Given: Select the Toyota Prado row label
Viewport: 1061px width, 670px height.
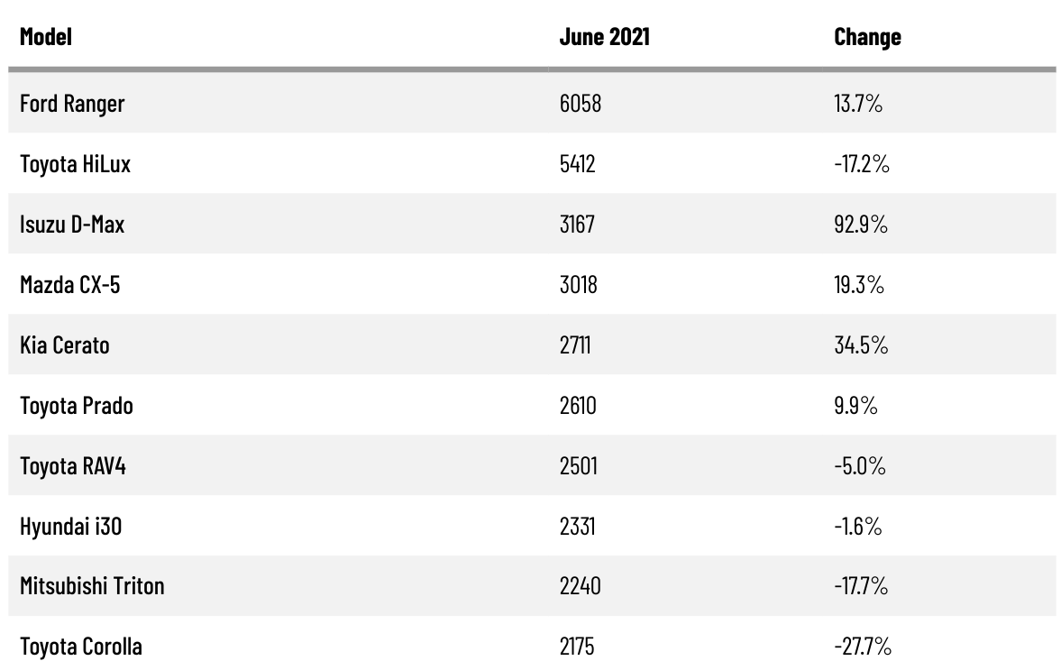Looking at the screenshot, I should tap(77, 406).
